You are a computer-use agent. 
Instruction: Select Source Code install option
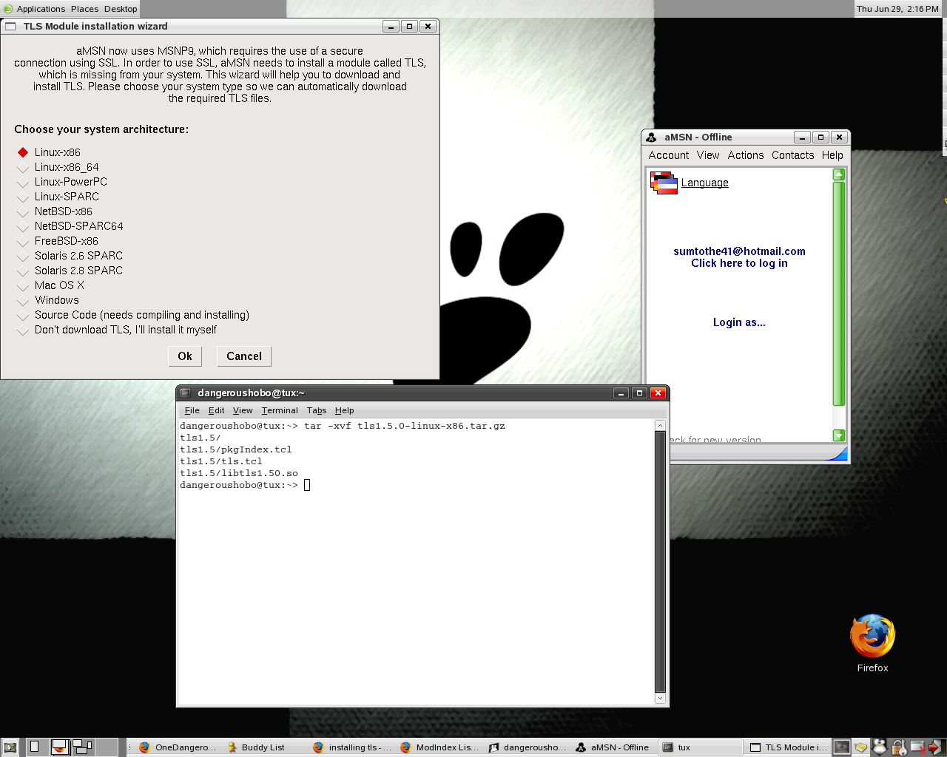pyautogui.click(x=23, y=316)
